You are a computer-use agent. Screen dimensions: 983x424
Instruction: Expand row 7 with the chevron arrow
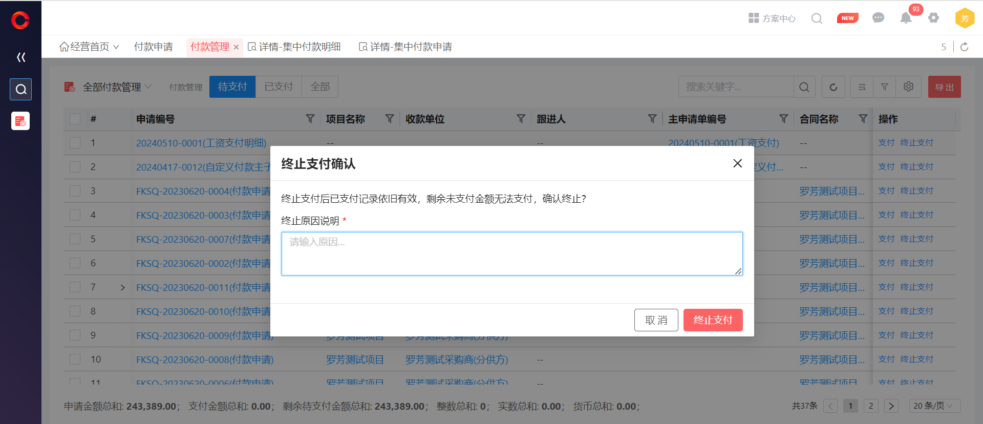pos(122,288)
